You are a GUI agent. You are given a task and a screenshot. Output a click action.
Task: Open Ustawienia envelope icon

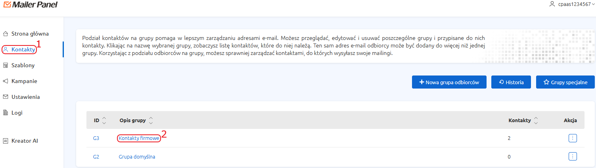pos(6,97)
